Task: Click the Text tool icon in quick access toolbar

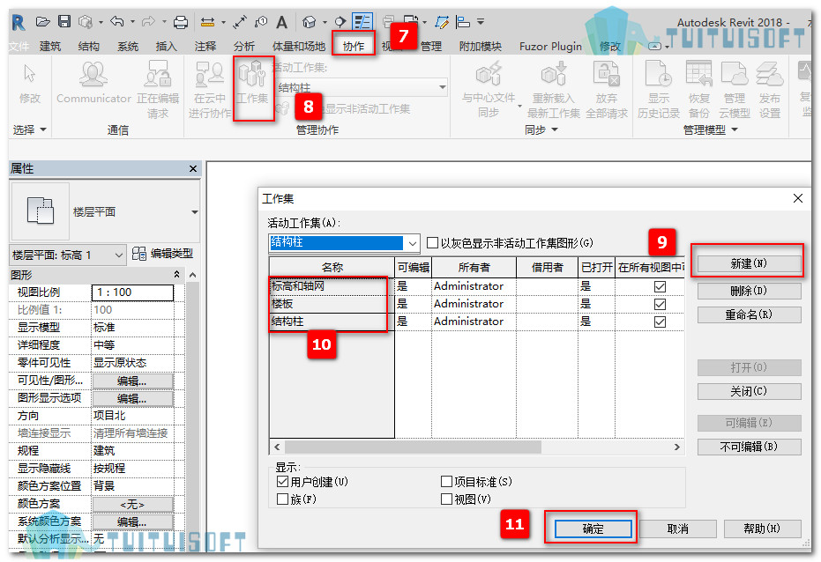Action: pyautogui.click(x=282, y=22)
